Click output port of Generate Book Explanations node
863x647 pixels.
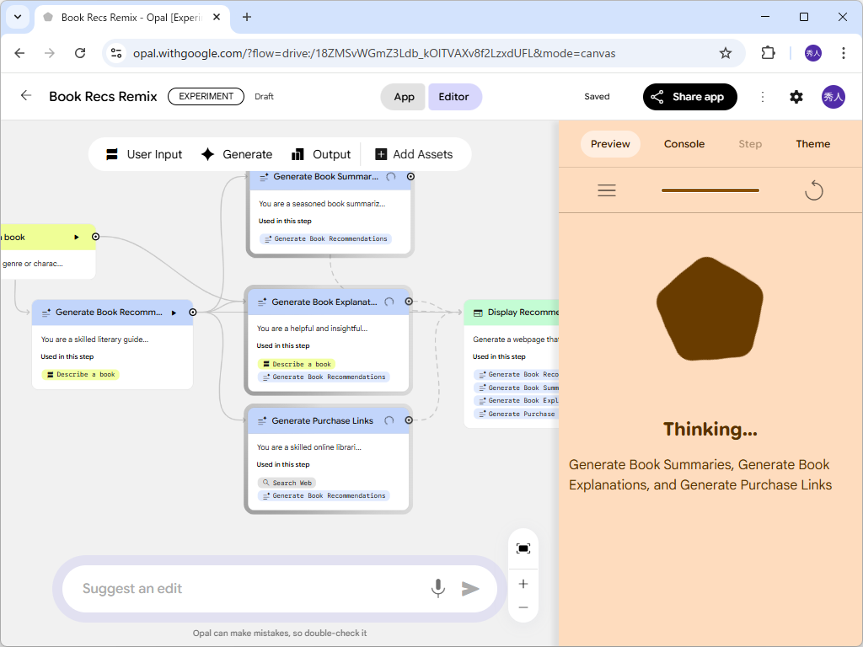(x=409, y=302)
